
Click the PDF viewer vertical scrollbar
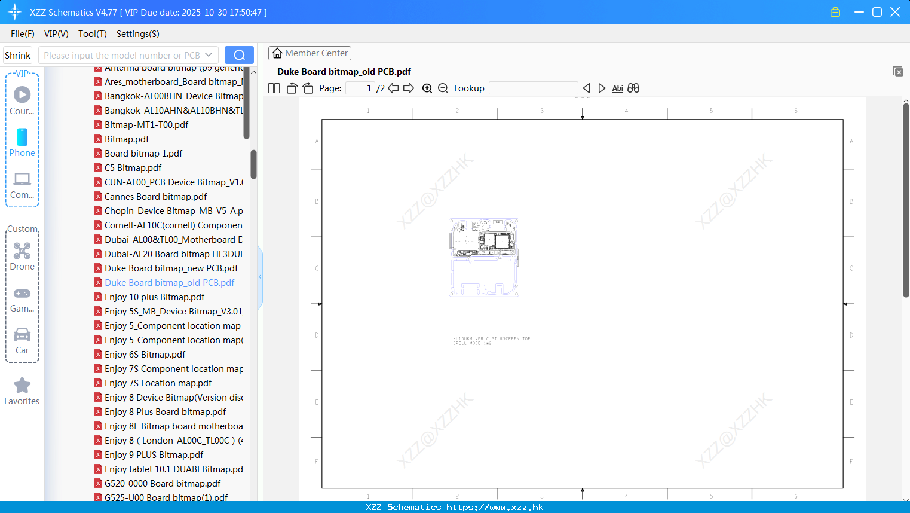(x=906, y=200)
